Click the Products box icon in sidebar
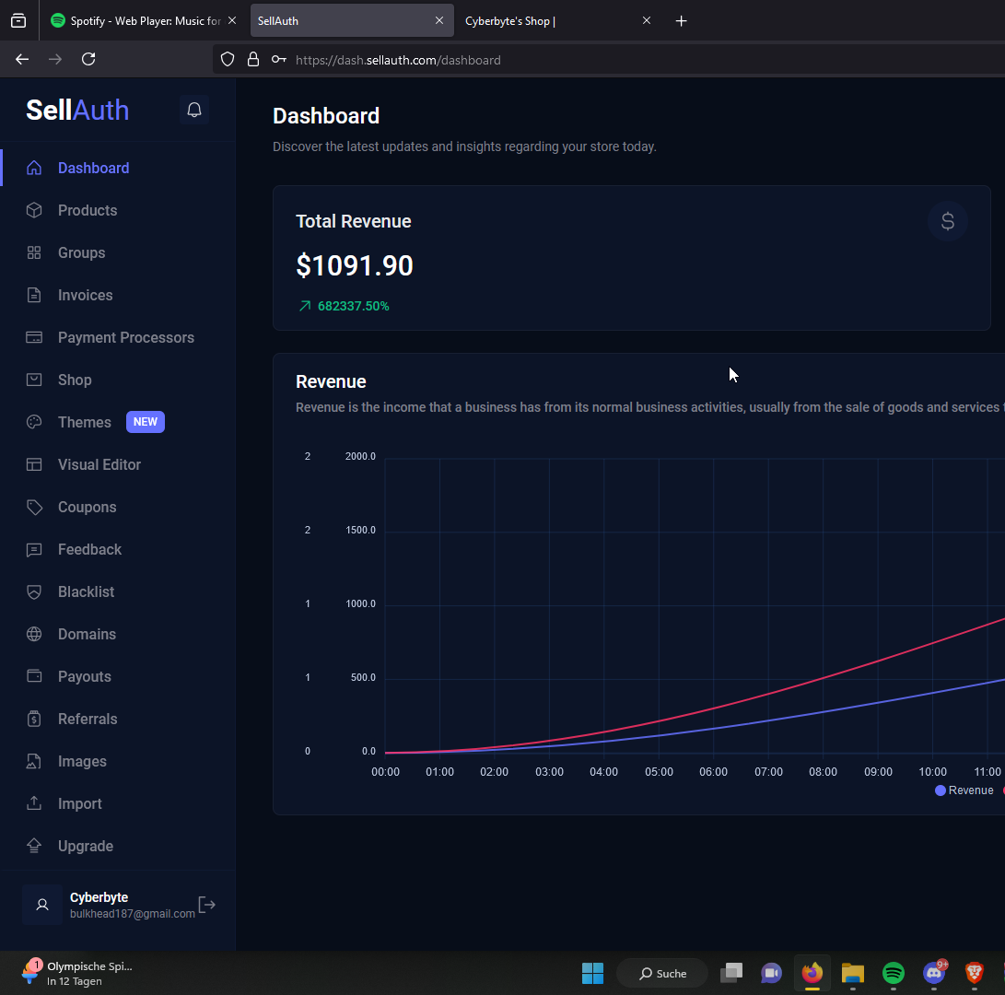Viewport: 1005px width, 995px height. 34,210
